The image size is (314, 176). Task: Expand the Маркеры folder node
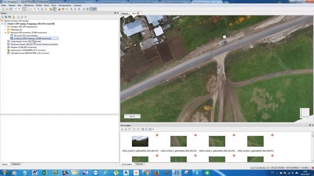tap(5, 29)
